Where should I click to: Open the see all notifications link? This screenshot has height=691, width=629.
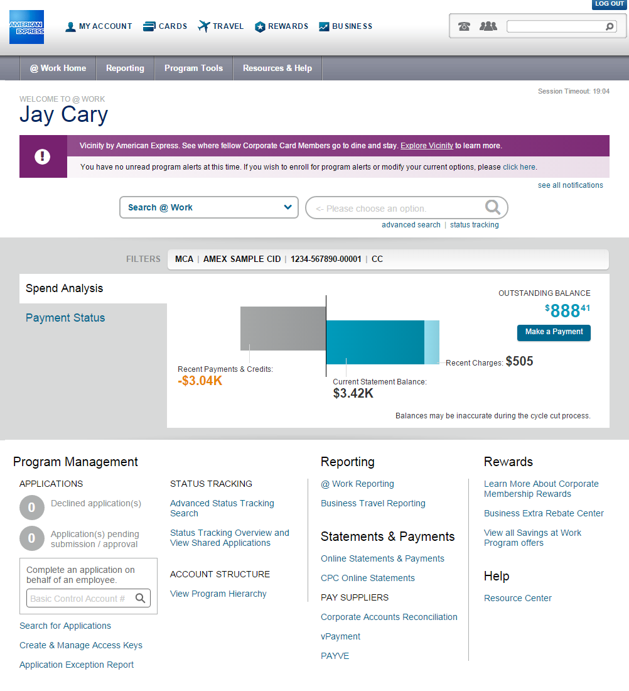571,185
